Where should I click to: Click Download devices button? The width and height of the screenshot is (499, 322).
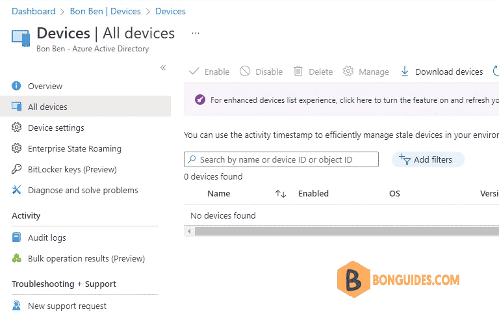click(x=441, y=72)
